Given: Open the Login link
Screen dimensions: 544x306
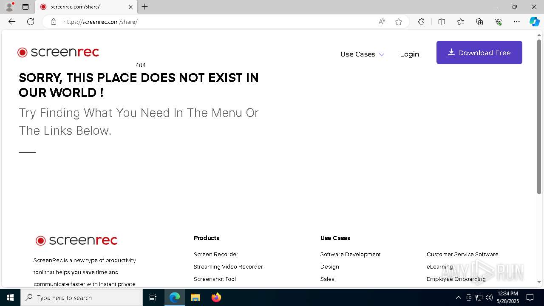Looking at the screenshot, I should [410, 54].
